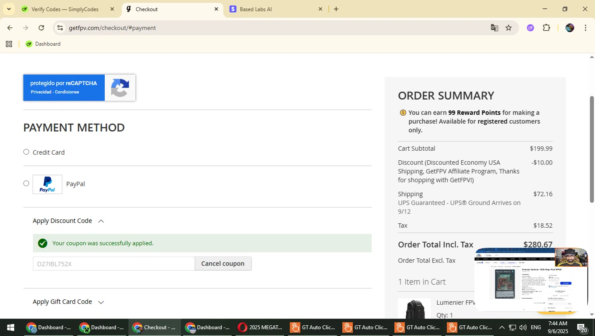Click the scrollbar up arrow
595x336 pixels.
point(592,57)
